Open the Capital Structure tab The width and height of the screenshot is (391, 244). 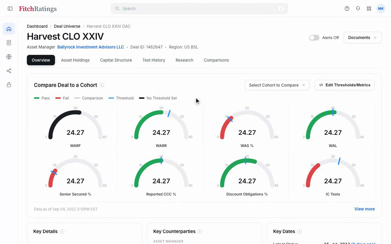(116, 60)
